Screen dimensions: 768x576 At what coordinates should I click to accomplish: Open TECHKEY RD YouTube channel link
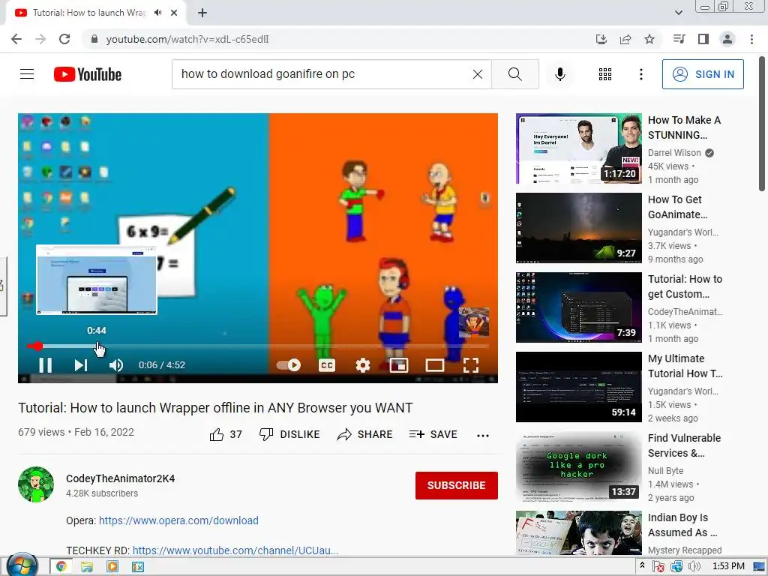pos(235,550)
